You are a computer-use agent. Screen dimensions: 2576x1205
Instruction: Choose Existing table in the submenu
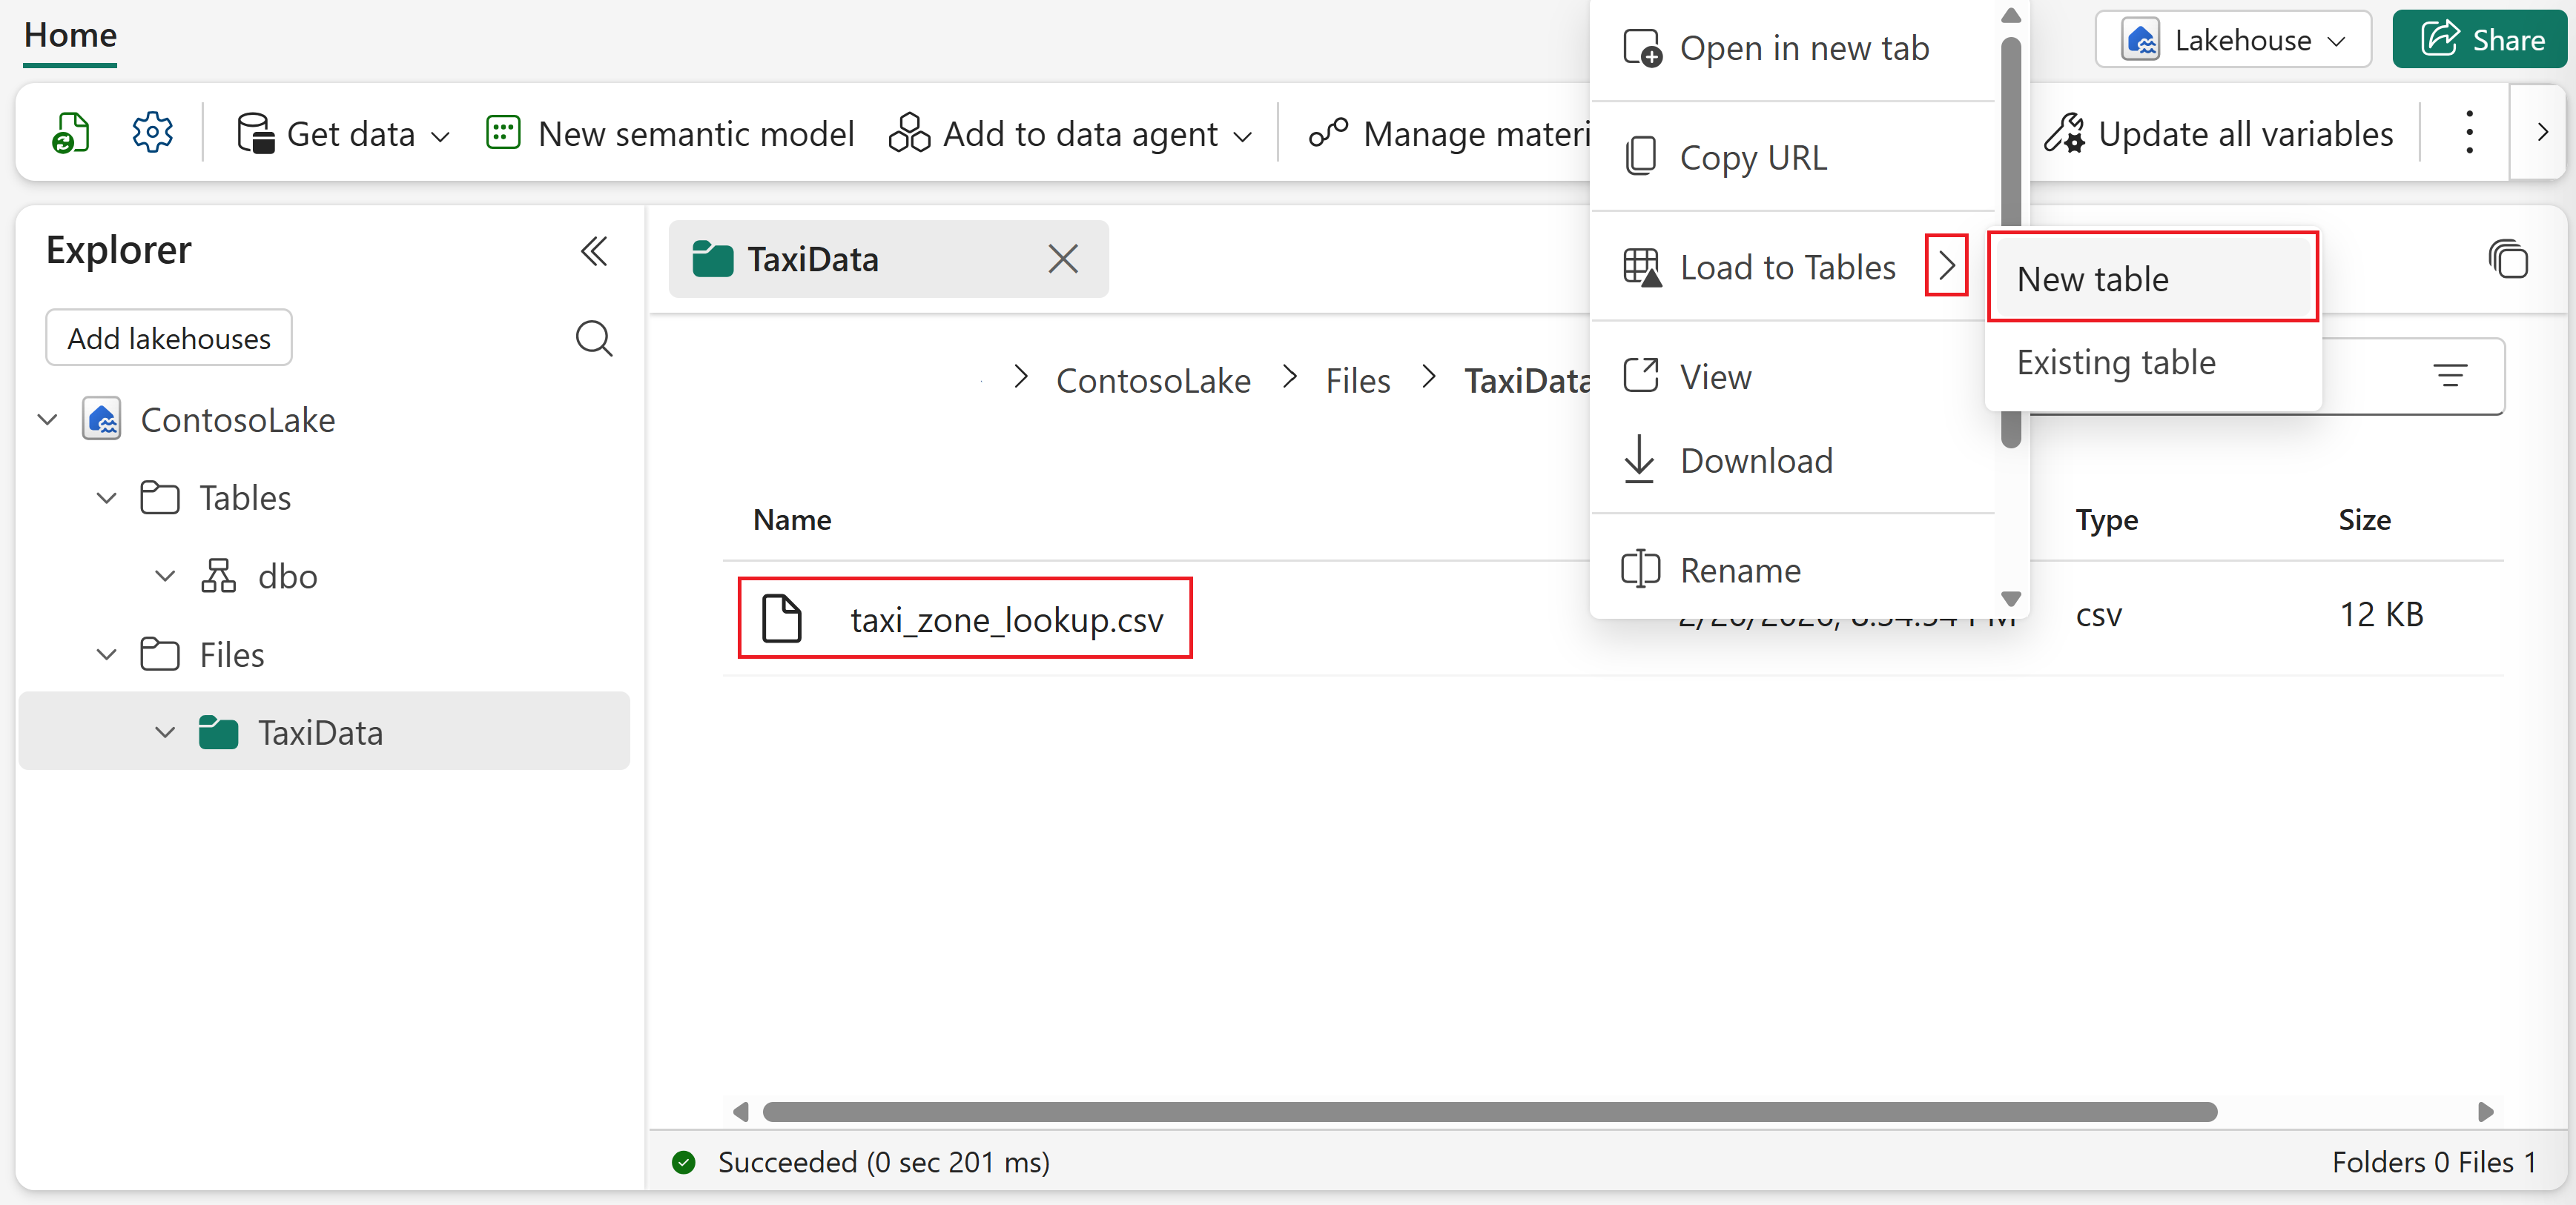tap(2152, 362)
